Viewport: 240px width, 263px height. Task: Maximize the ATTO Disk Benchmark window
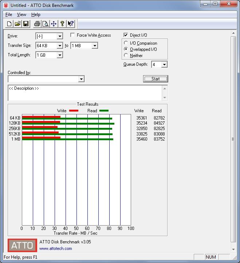coord(215,4)
